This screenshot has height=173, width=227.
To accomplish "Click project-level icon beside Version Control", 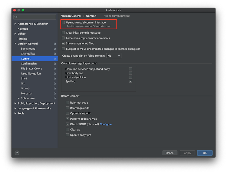I will (55, 44).
